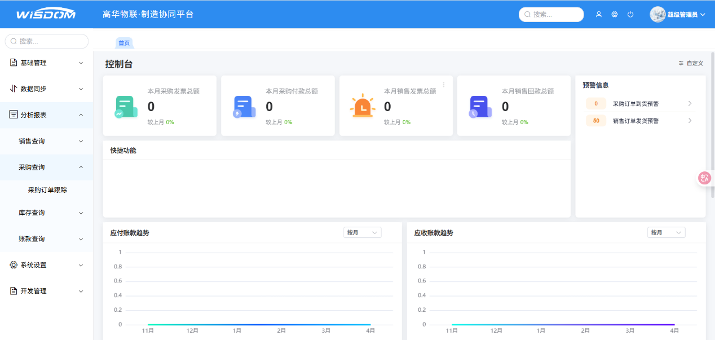Click the purple sales collection card icon
The height and width of the screenshot is (340, 715).
tap(480, 107)
